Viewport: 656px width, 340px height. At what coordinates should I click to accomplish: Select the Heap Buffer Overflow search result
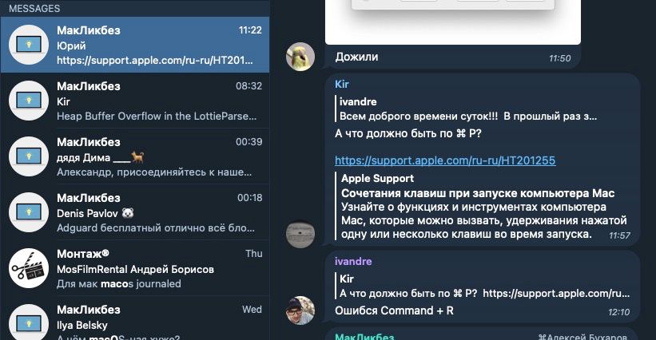tap(135, 101)
